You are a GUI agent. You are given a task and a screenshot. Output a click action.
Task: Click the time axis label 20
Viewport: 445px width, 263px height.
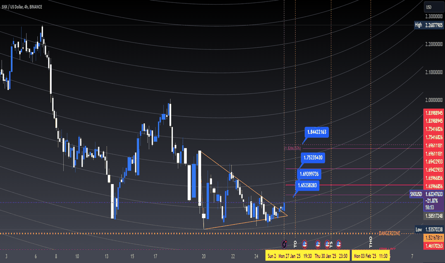pyautogui.click(x=203, y=256)
